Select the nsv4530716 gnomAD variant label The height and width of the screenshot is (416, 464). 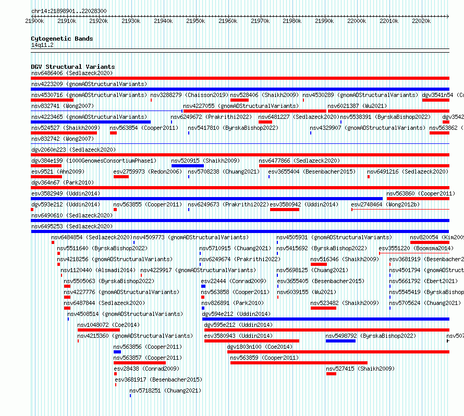[89, 95]
